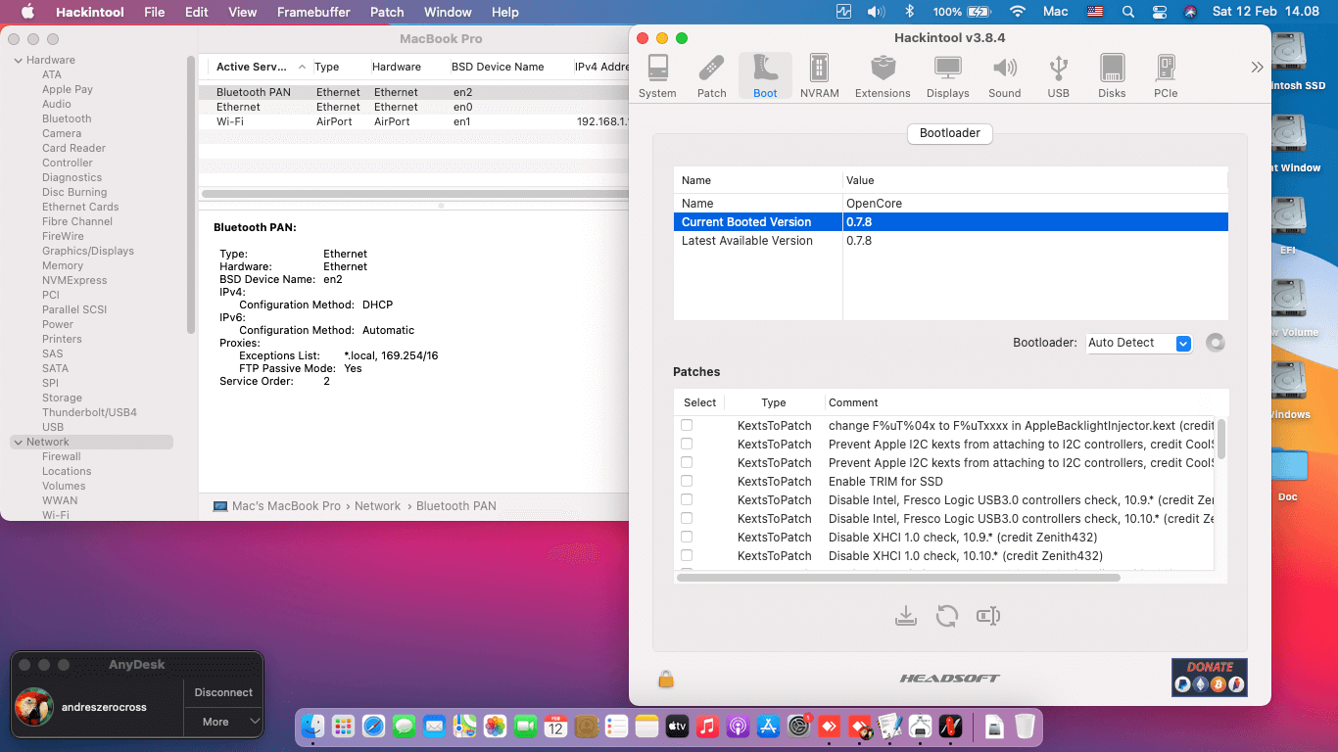Screen dimensions: 1338x752
Task: Collapse the Network tree in System Information
Action: coord(18,443)
